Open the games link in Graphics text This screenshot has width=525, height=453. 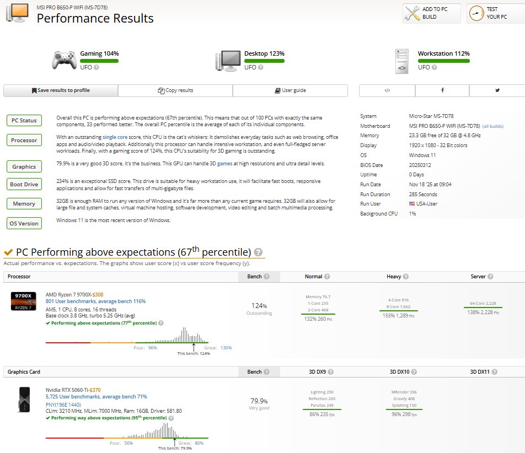(x=224, y=164)
